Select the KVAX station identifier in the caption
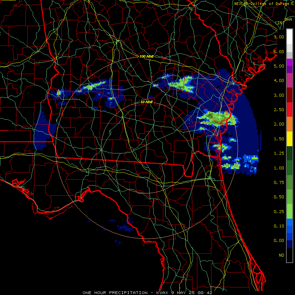 pos(163,293)
